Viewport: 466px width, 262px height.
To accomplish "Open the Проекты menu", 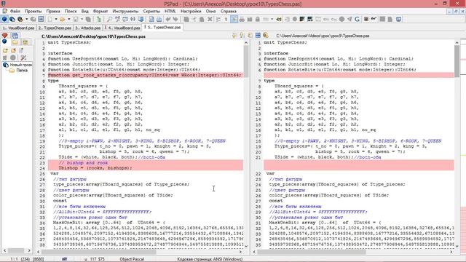I will tap(33, 12).
